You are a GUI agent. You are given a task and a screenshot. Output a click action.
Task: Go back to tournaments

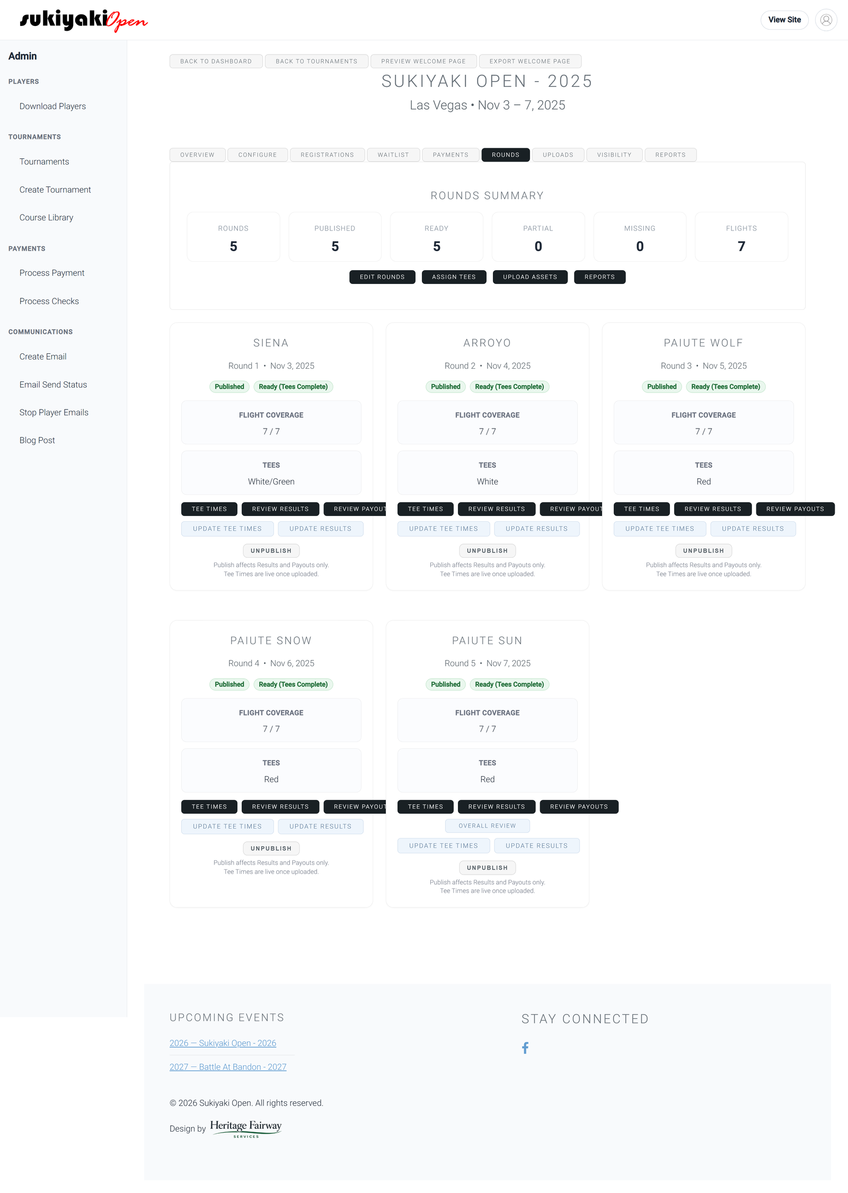point(316,61)
